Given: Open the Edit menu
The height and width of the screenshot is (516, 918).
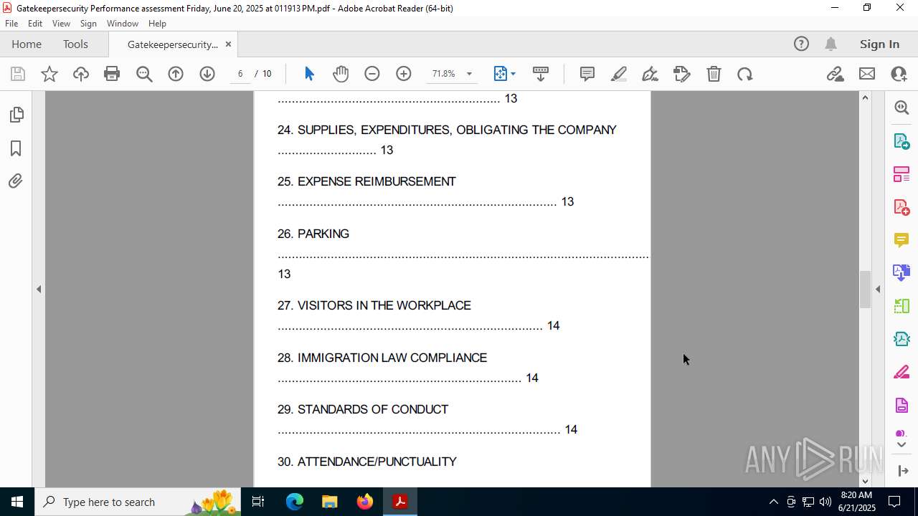Looking at the screenshot, I should 35,24.
